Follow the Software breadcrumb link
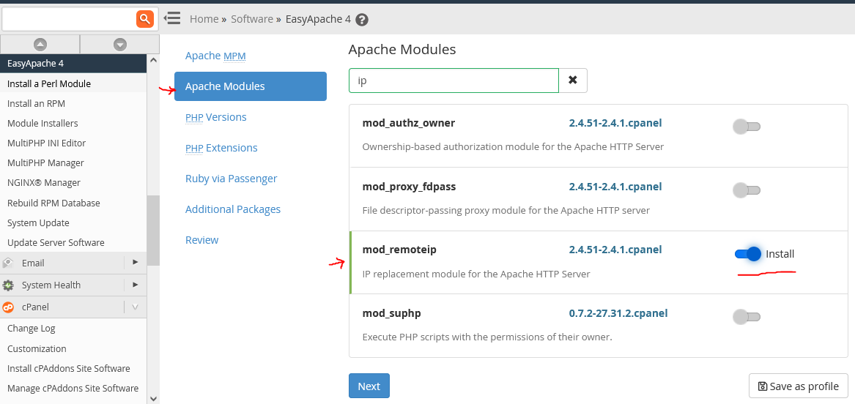The image size is (855, 404). pyautogui.click(x=252, y=19)
